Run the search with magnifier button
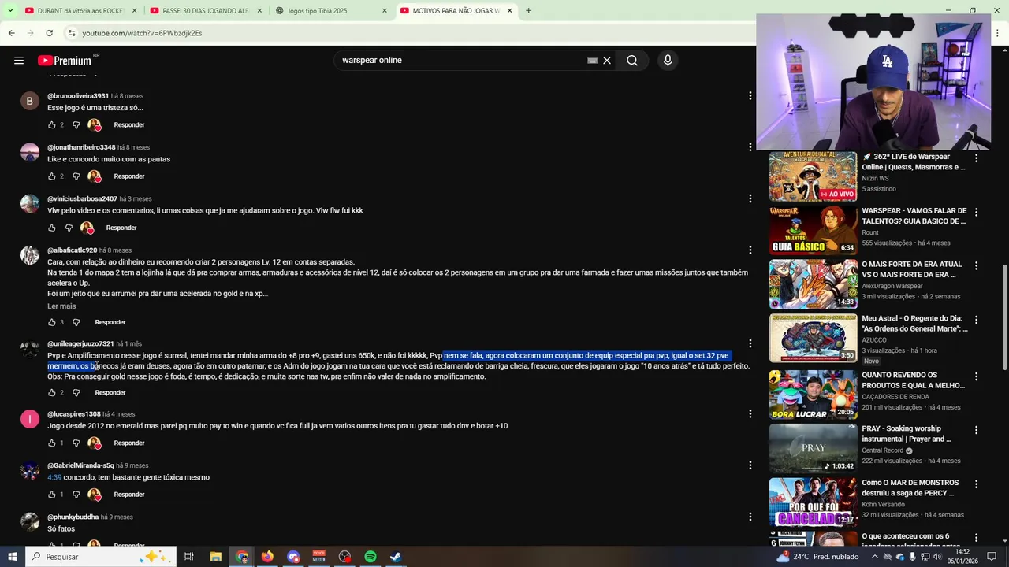The height and width of the screenshot is (567, 1009). 632,61
